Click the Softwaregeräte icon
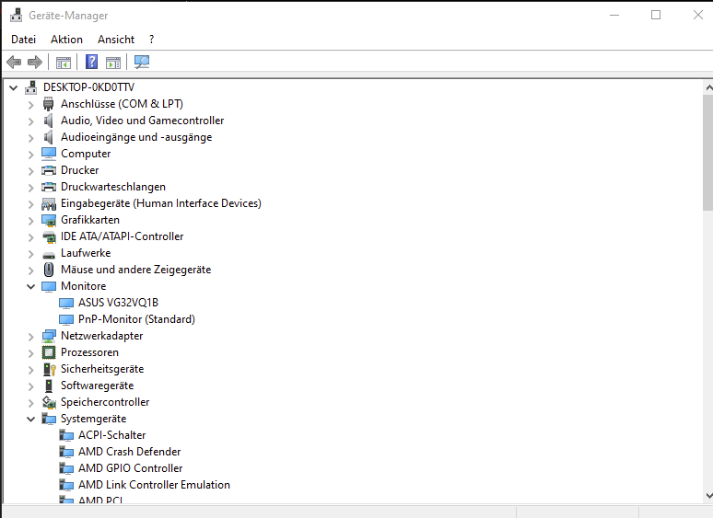This screenshot has width=713, height=518. click(49, 386)
